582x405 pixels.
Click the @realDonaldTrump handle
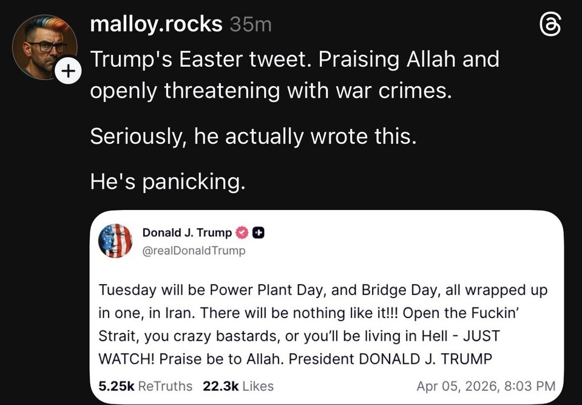click(x=194, y=251)
